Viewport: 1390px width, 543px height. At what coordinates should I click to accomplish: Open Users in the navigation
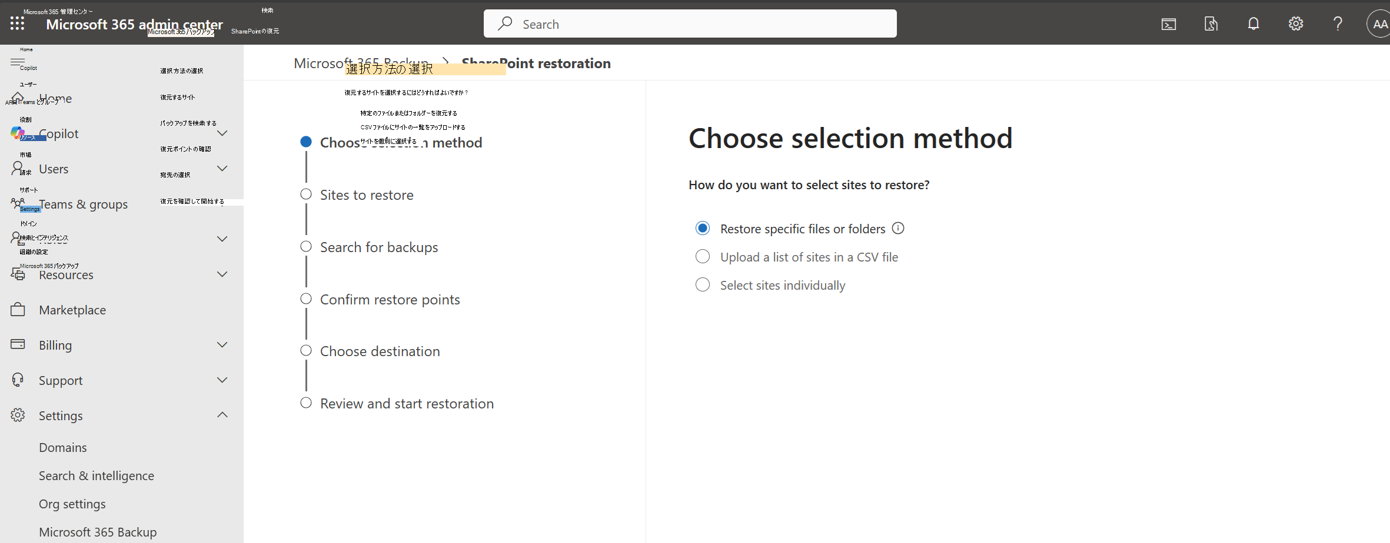click(54, 169)
